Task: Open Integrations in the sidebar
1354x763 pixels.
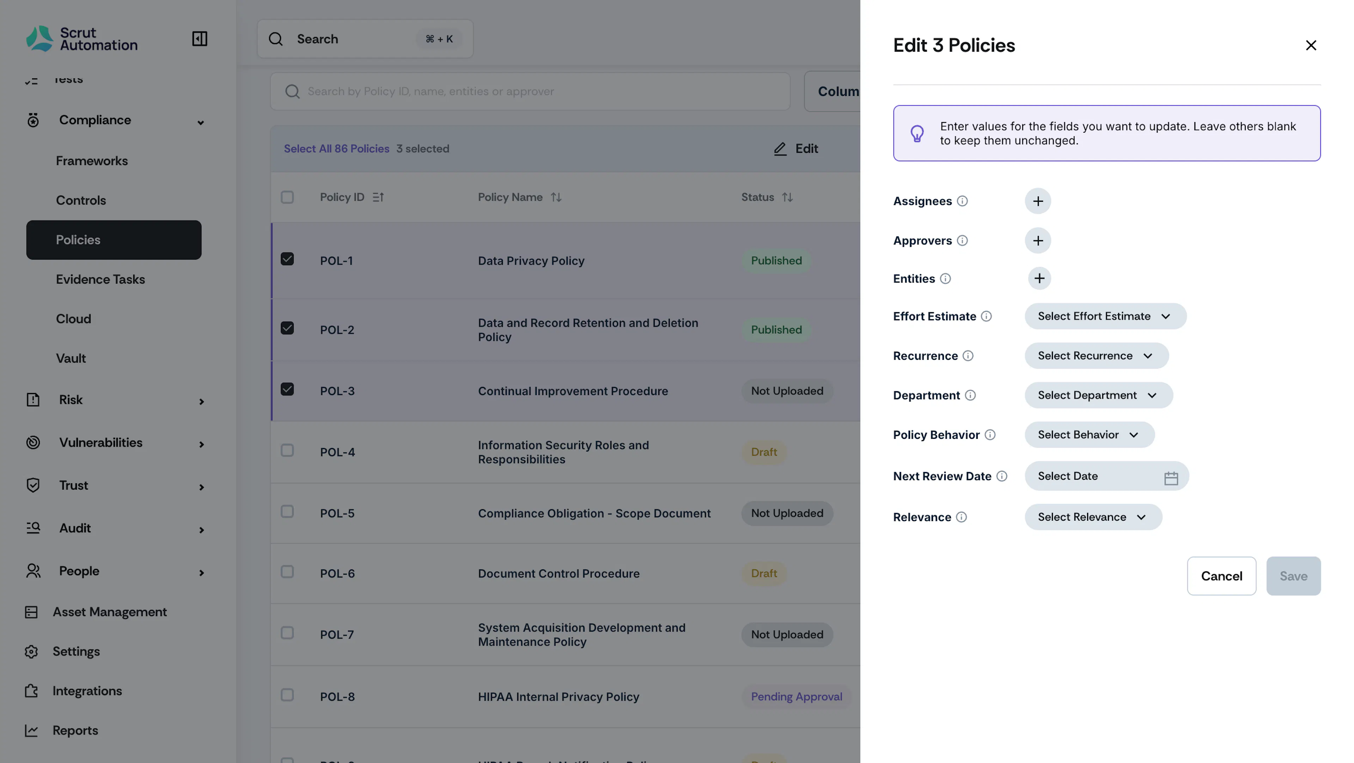Action: (x=87, y=691)
